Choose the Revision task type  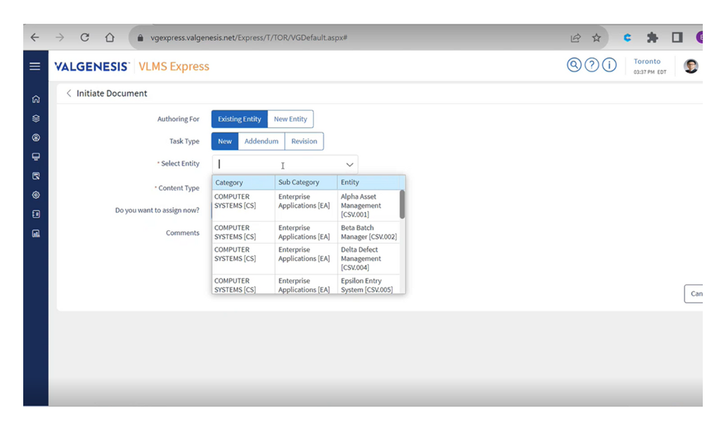tap(304, 141)
